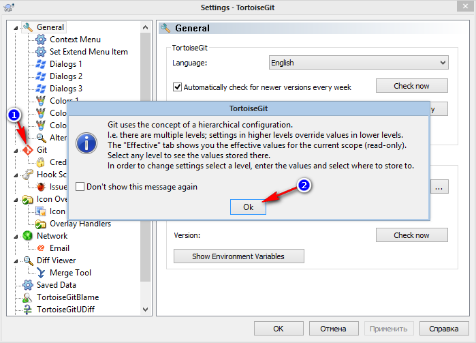
Task: Click the Dialogs 1 windows icon
Action: (x=41, y=64)
